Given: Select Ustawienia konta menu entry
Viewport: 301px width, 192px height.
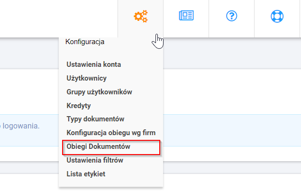Looking at the screenshot, I should point(94,64).
